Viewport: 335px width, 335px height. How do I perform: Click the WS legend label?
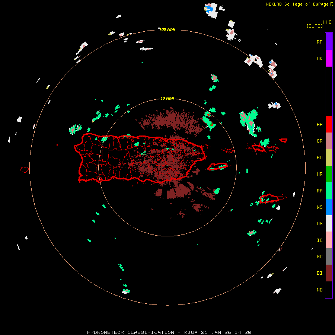click(x=319, y=207)
